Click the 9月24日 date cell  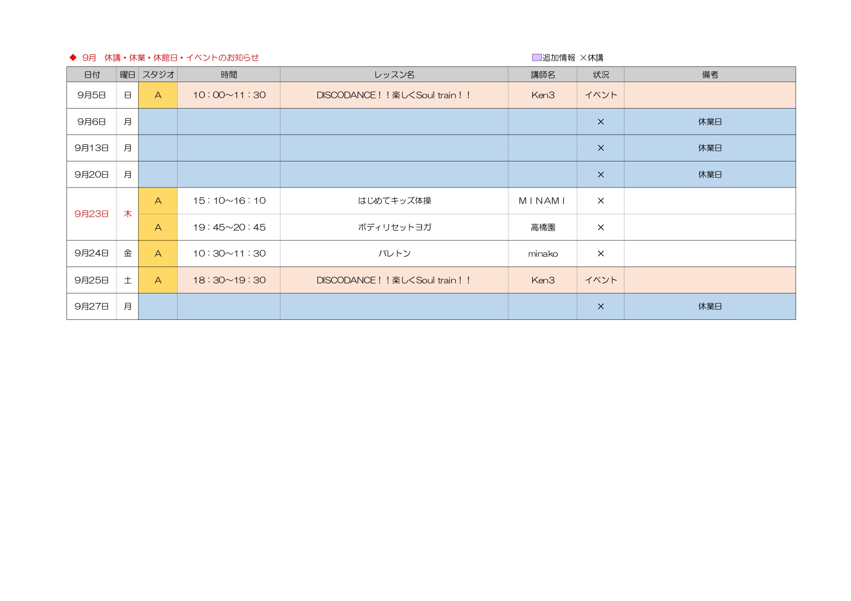point(92,253)
